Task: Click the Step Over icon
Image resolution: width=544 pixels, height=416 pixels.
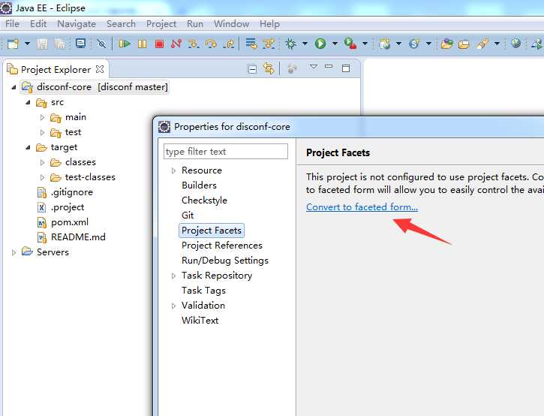Action: point(211,44)
